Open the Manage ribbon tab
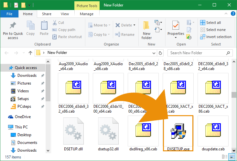The image size is (237, 161). click(87, 14)
